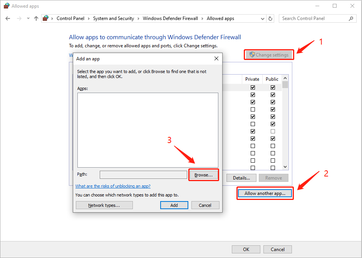Click the Remove button
The width and height of the screenshot is (362, 258).
273,178
